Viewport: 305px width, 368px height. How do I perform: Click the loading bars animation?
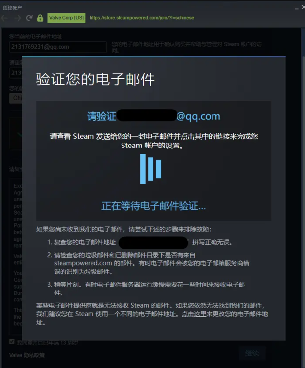(x=151, y=169)
